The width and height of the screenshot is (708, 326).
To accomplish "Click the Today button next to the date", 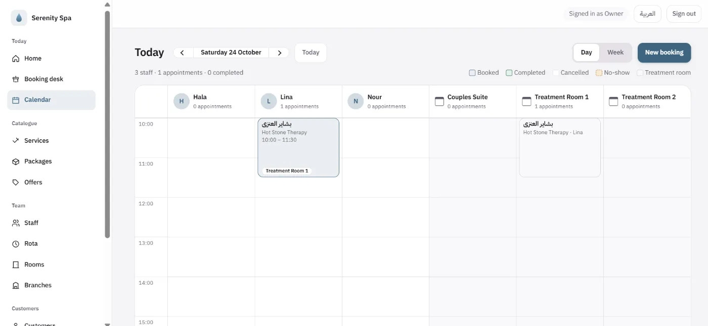I will [311, 52].
